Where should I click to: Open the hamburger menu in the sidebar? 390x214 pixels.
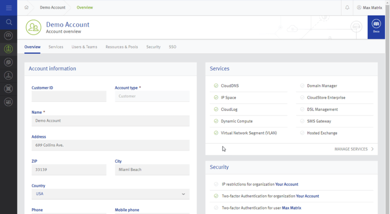click(x=9, y=8)
